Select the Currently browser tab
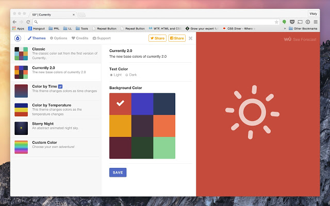This screenshot has height=206, width=330. [x=53, y=15]
